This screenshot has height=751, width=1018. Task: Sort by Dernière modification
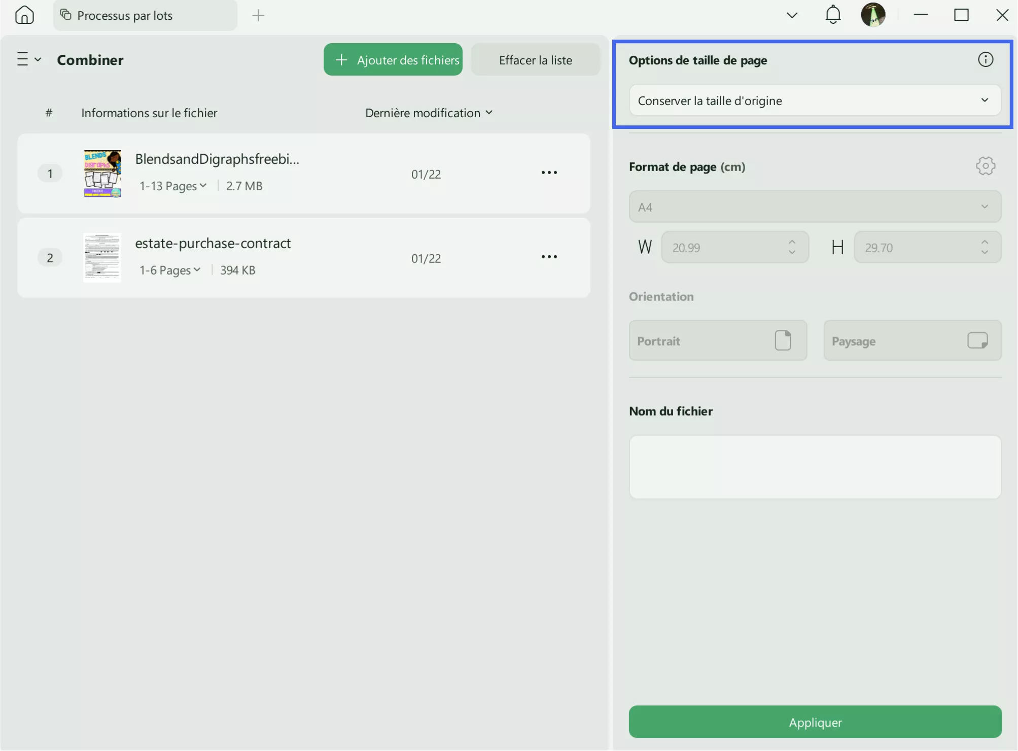(x=429, y=113)
